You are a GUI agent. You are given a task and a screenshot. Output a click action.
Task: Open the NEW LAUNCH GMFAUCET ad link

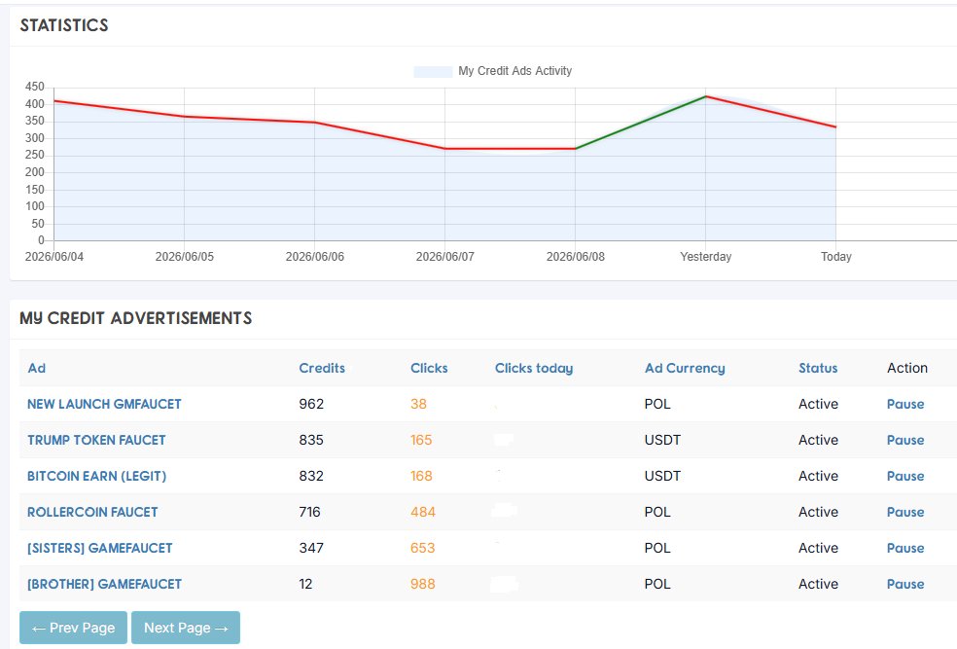click(x=104, y=404)
